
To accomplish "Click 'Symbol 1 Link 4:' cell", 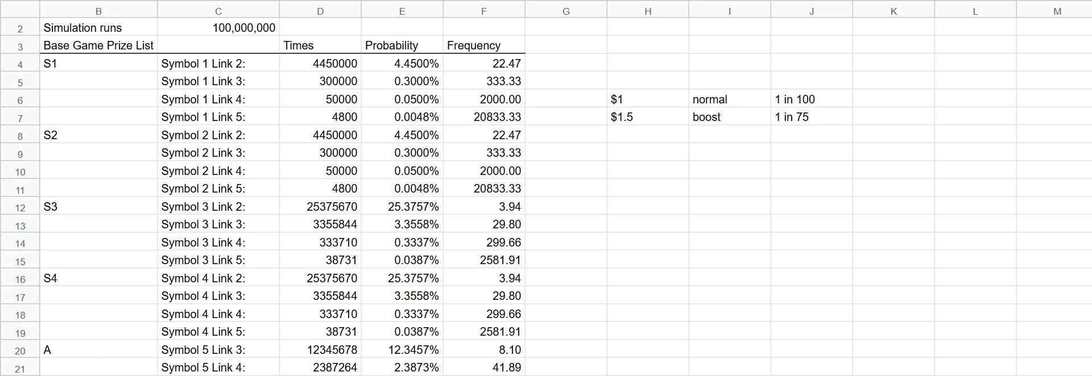I will 218,99.
